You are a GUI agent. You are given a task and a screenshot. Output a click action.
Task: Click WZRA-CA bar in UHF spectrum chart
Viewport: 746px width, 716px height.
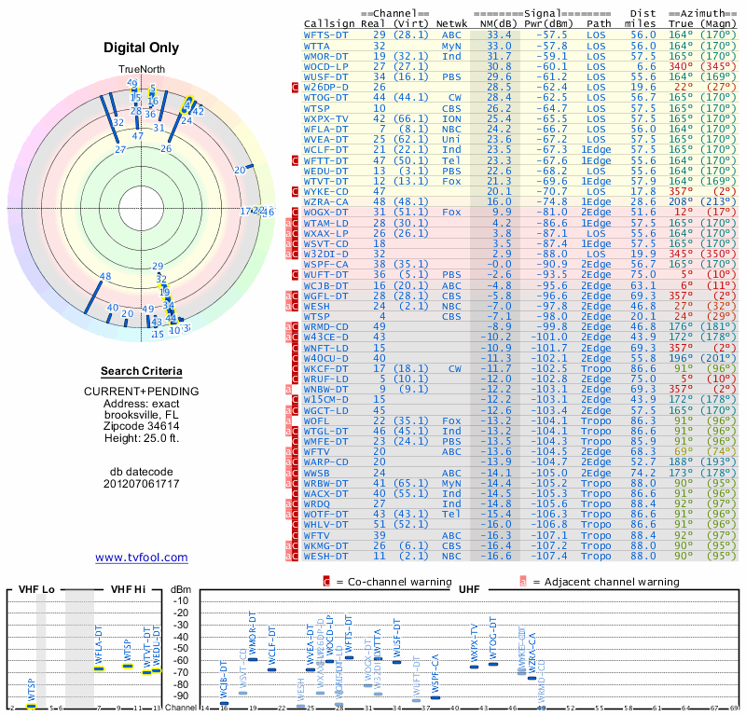point(532,678)
